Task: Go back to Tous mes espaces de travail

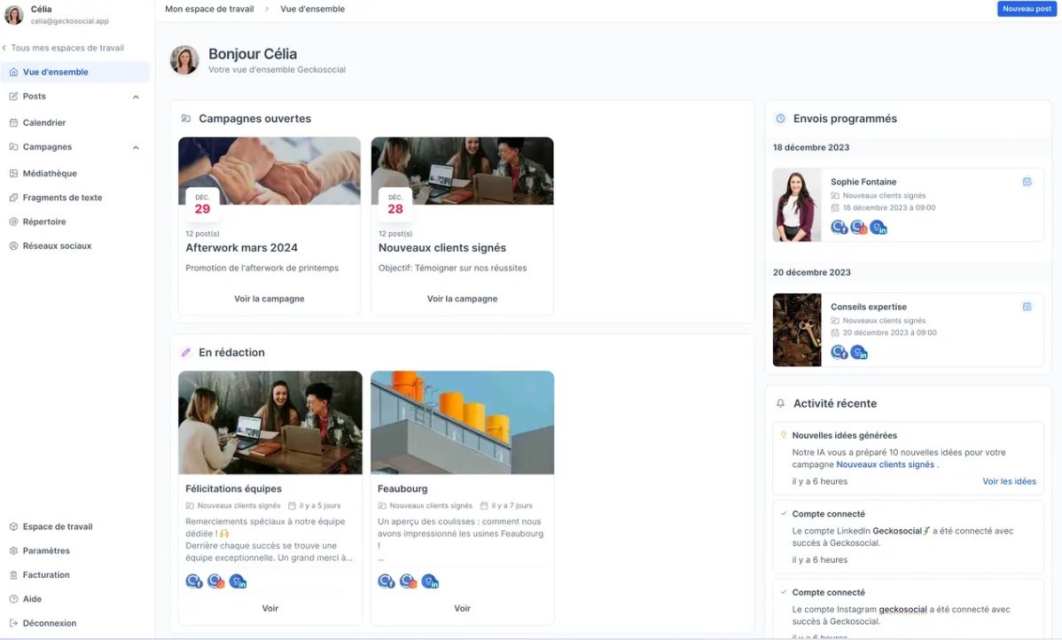Action: (63, 48)
